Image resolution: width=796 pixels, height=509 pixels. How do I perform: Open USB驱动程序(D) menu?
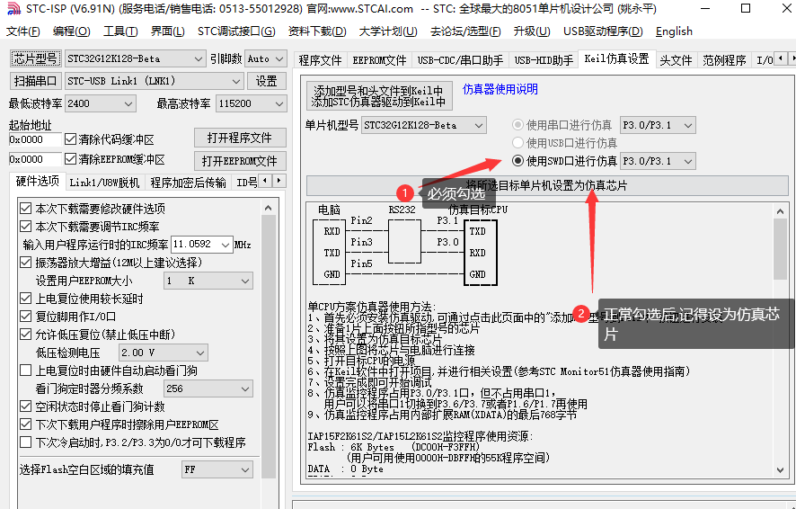tap(603, 31)
